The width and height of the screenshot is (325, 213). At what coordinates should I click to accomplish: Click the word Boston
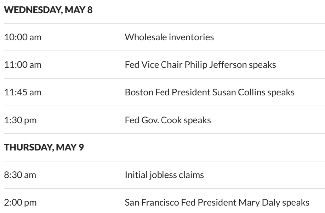(x=137, y=92)
